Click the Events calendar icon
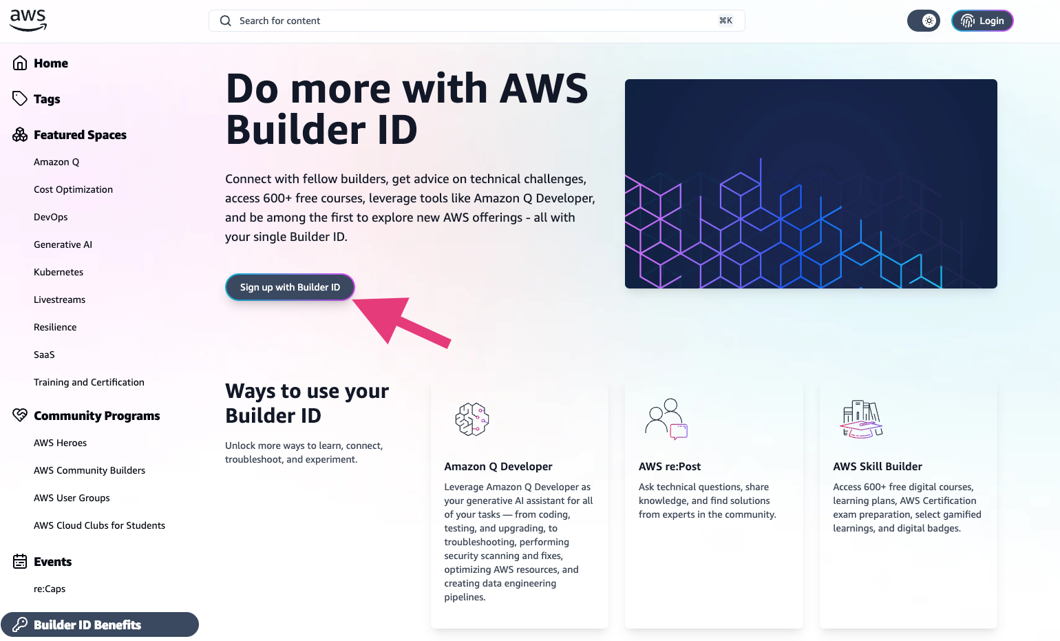This screenshot has height=641, width=1060. click(20, 561)
